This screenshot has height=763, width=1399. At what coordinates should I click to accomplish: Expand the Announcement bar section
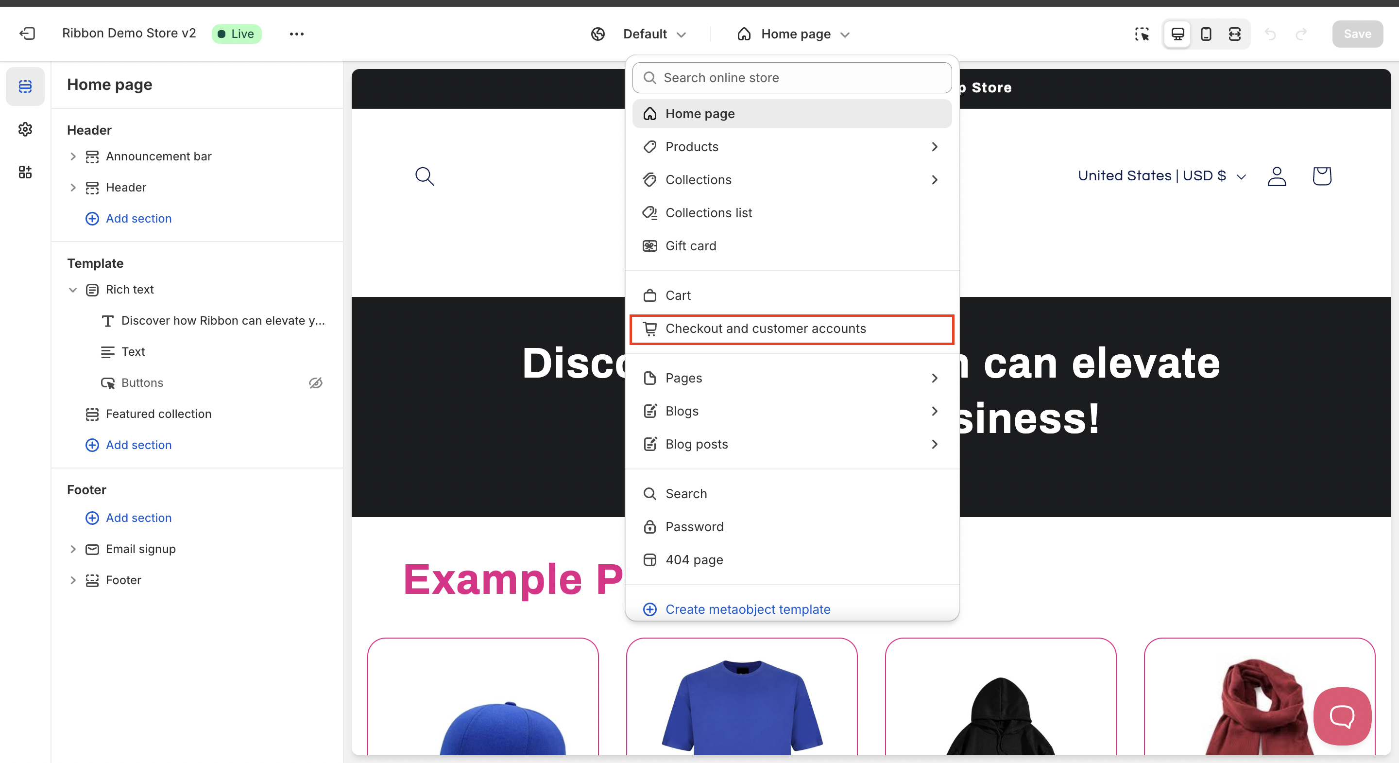point(73,156)
